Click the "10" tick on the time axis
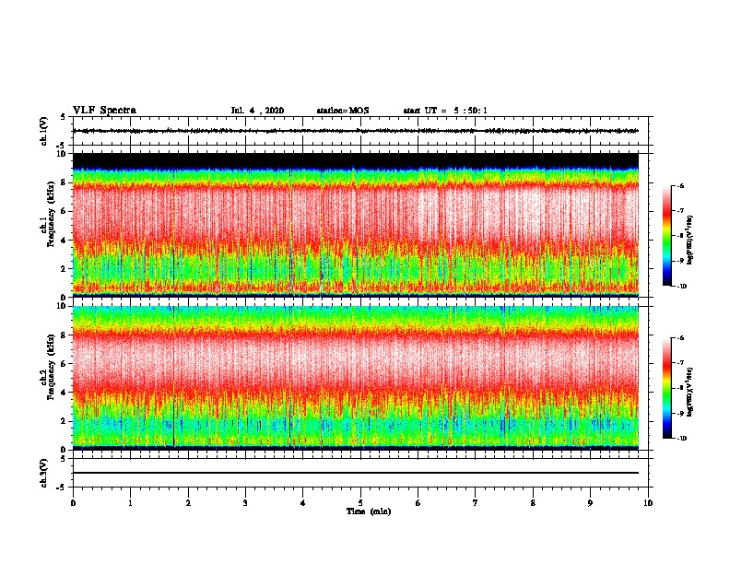This screenshot has width=730, height=564. pos(648,502)
